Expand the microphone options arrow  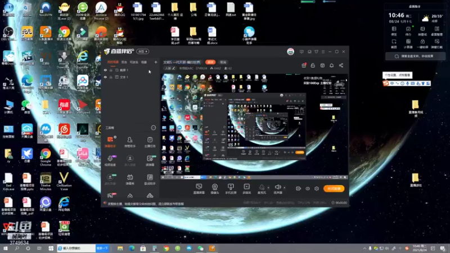(268, 188)
